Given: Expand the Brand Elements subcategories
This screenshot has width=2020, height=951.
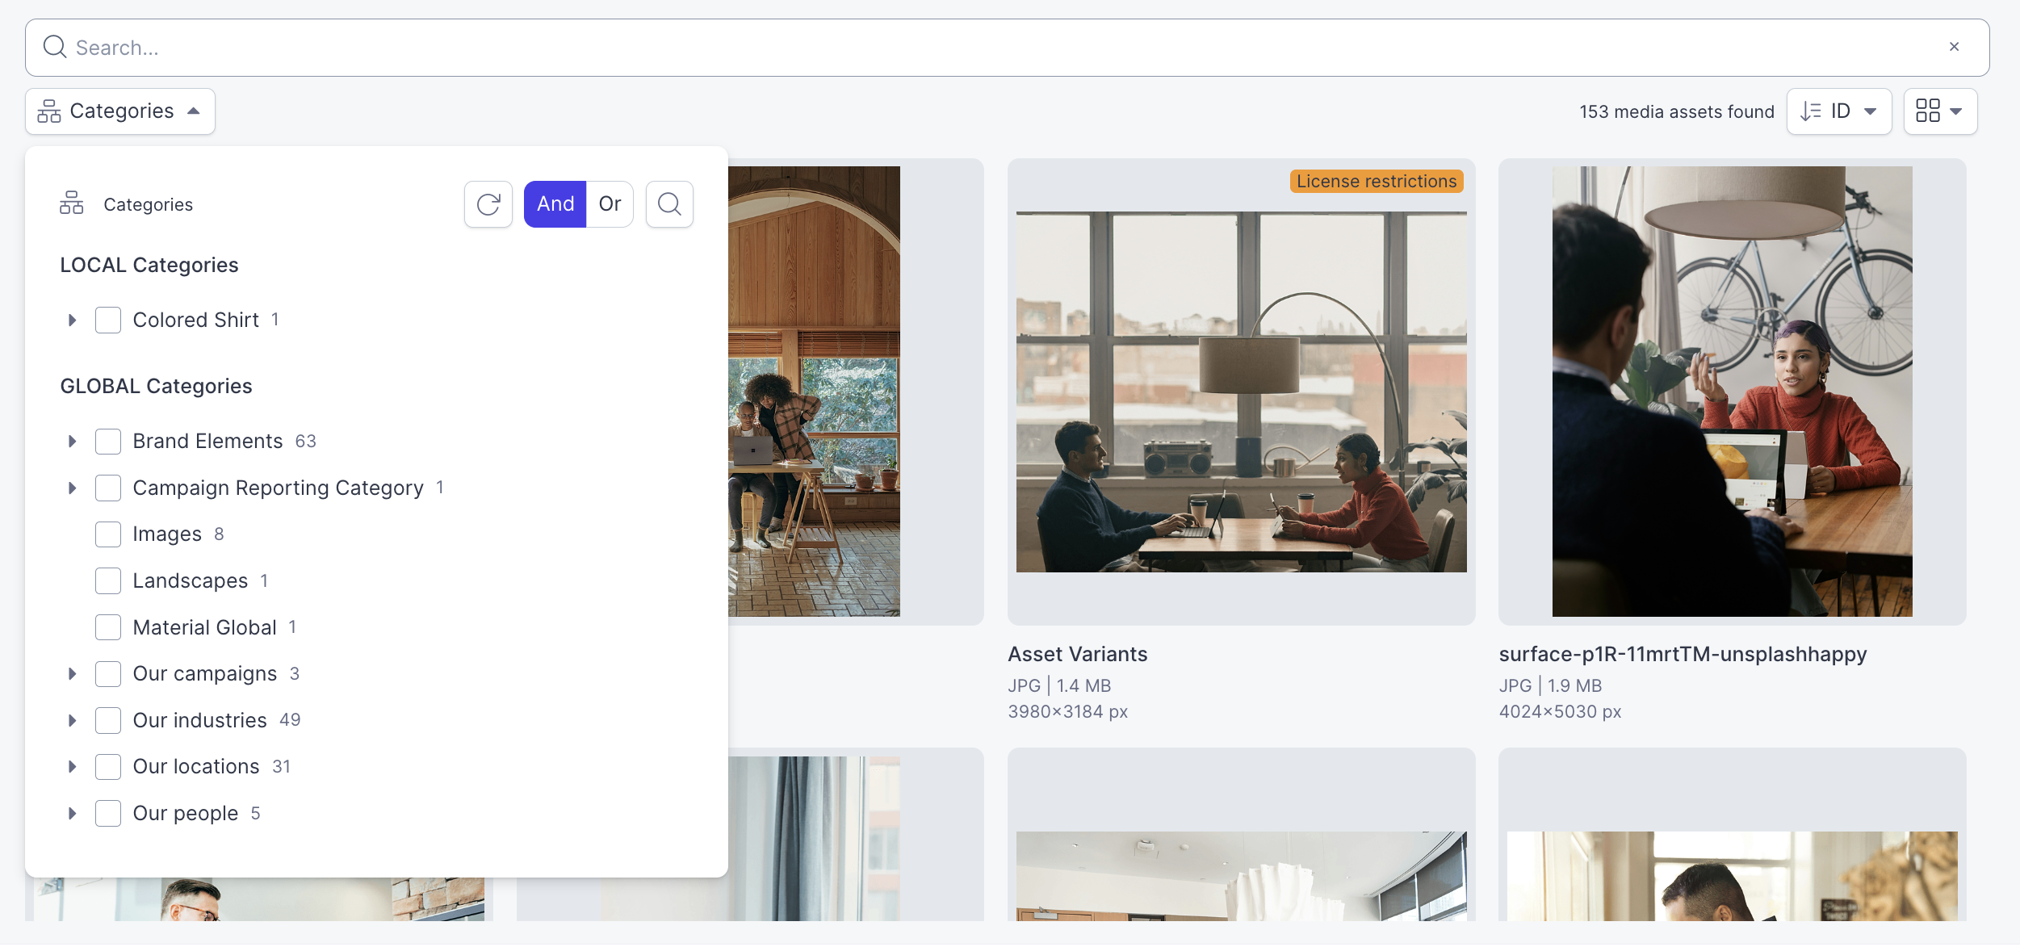Looking at the screenshot, I should coord(73,442).
